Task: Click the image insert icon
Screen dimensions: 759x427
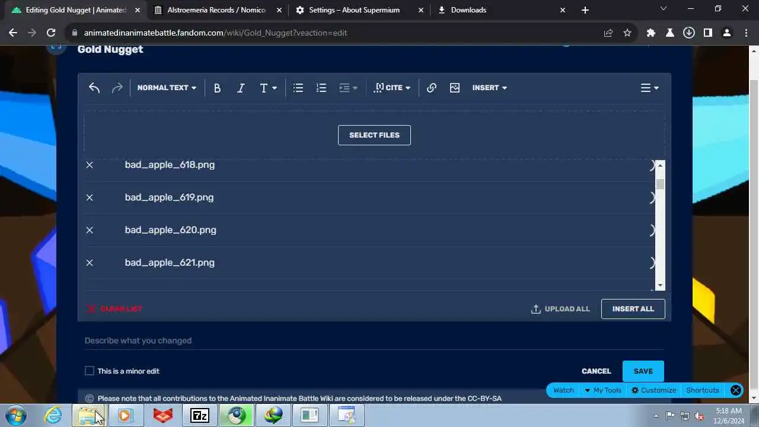Action: pyautogui.click(x=455, y=88)
